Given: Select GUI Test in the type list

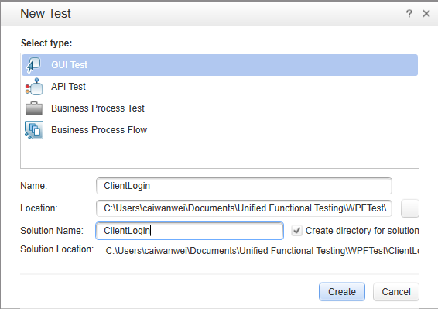Looking at the screenshot, I should click(220, 65).
